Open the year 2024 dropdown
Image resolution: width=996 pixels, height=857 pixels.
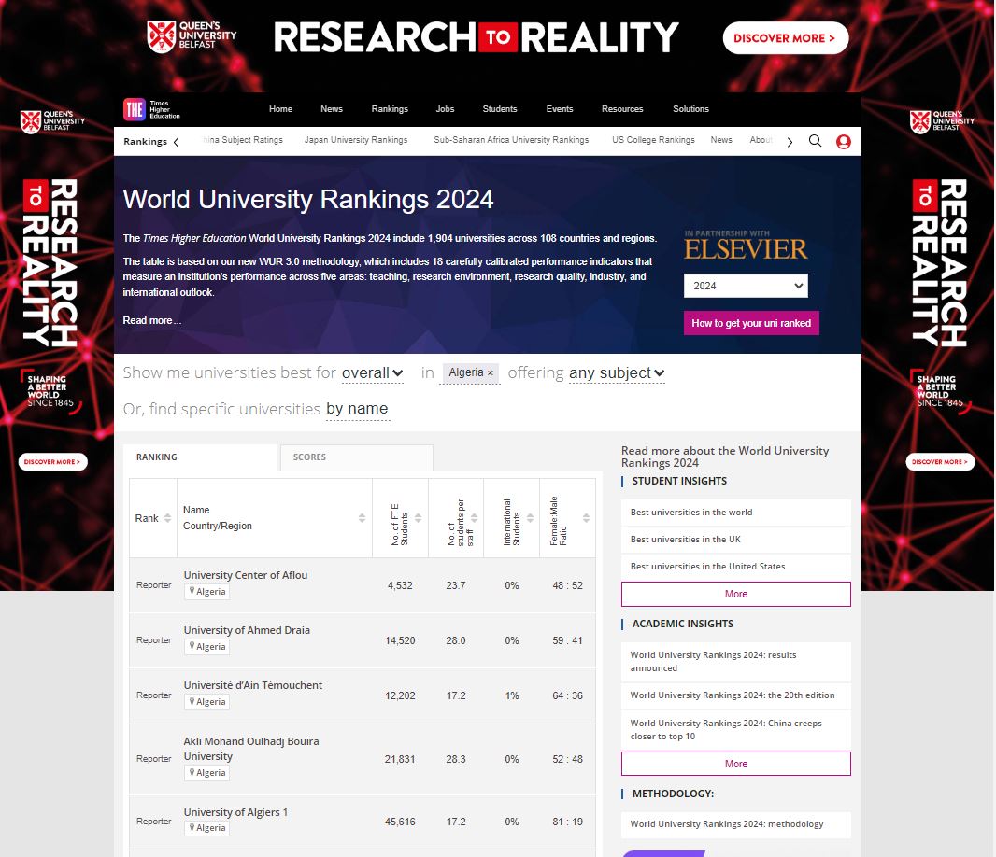pyautogui.click(x=746, y=286)
